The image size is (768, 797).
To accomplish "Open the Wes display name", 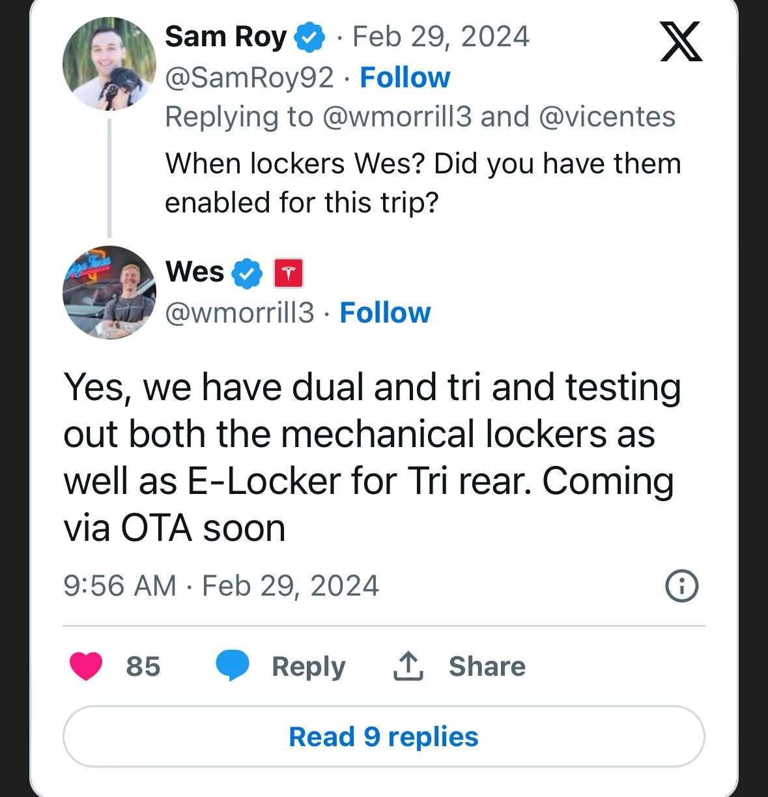I will click(195, 272).
